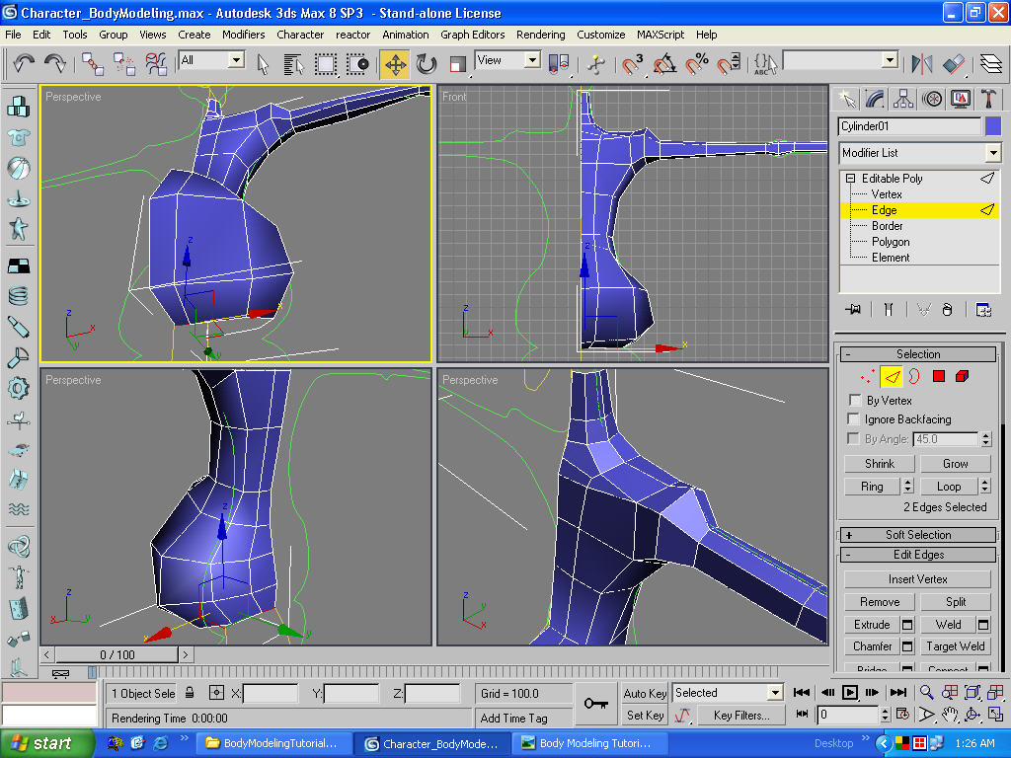Screen dimensions: 1011x758
Task: Enable the By Angle checkbox
Action: pyautogui.click(x=854, y=439)
